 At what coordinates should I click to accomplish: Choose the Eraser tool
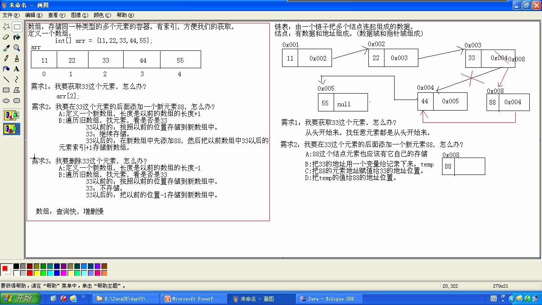[x=6, y=37]
